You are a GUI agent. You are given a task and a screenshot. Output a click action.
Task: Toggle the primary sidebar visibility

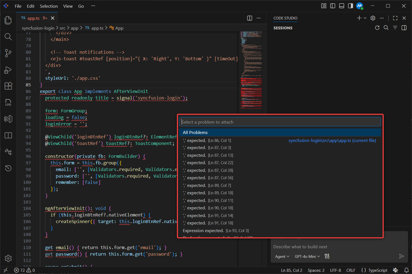pyautogui.click(x=333, y=5)
